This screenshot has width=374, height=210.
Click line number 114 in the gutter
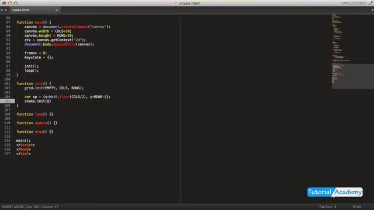(7, 141)
